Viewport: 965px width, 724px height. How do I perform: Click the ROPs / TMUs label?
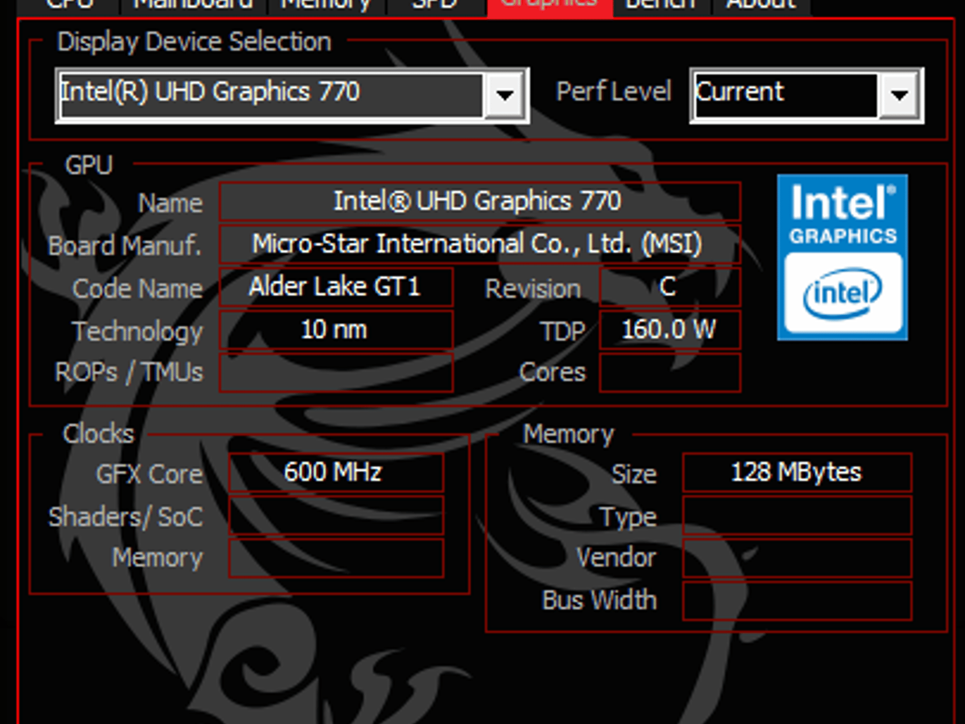pos(129,372)
